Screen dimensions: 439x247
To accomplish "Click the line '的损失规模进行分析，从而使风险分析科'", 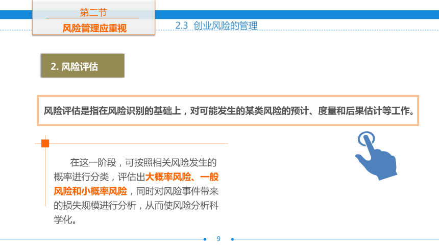I will tap(136, 206).
